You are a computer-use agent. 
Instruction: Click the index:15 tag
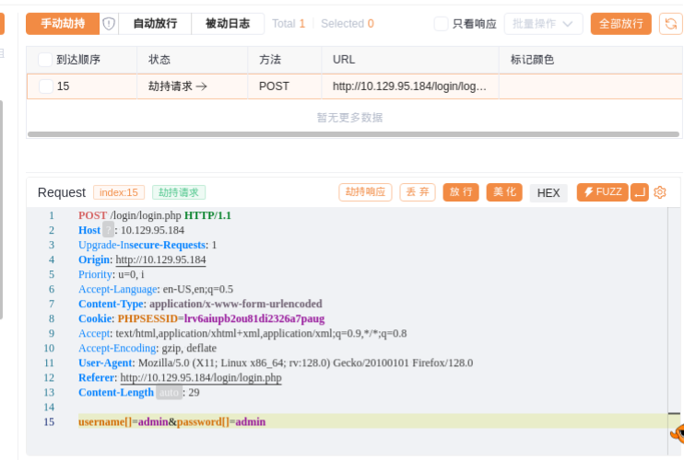[119, 192]
